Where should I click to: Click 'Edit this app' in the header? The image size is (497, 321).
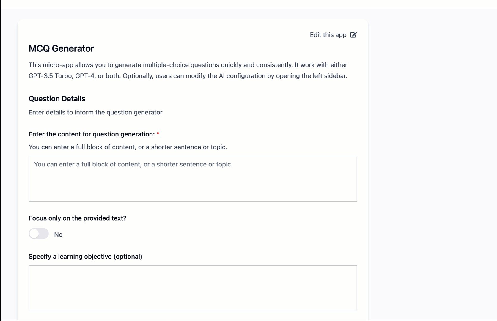click(328, 35)
